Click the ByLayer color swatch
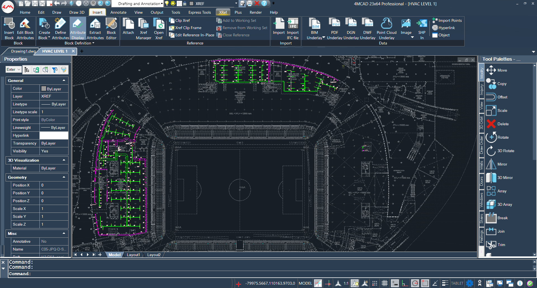The height and width of the screenshot is (288, 537). pos(44,89)
